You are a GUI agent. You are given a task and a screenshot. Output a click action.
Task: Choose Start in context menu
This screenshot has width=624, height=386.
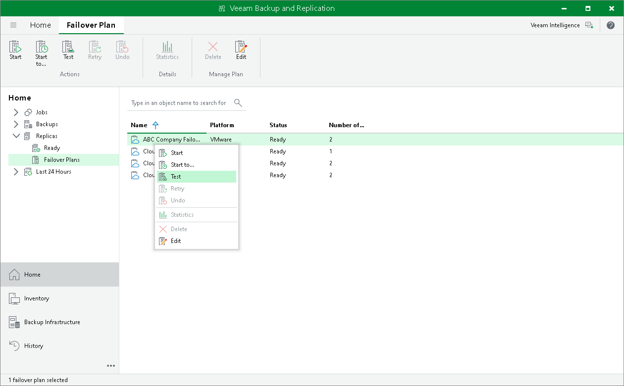coord(197,153)
